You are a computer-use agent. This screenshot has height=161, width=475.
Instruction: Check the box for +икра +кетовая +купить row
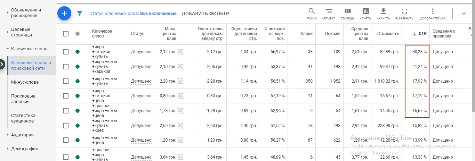click(x=66, y=52)
